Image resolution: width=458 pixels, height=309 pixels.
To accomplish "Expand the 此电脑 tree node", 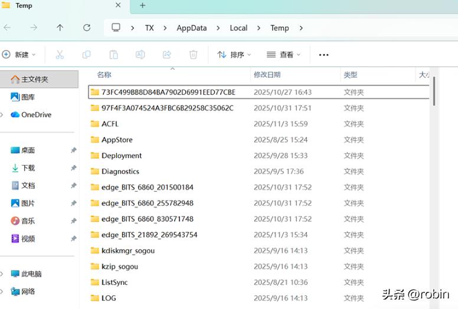I will click(2, 274).
